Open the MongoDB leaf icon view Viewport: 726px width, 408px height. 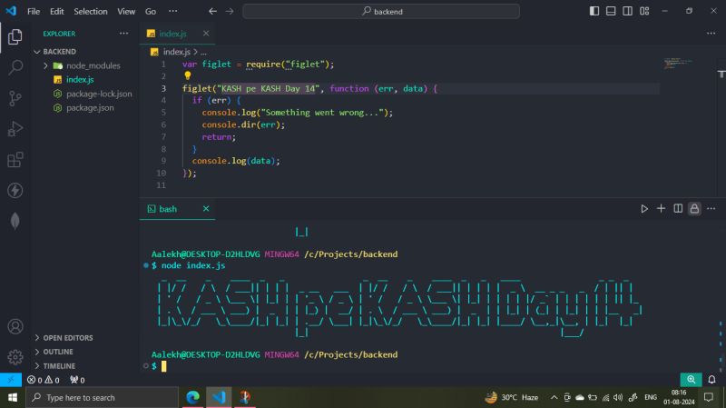[x=15, y=221]
